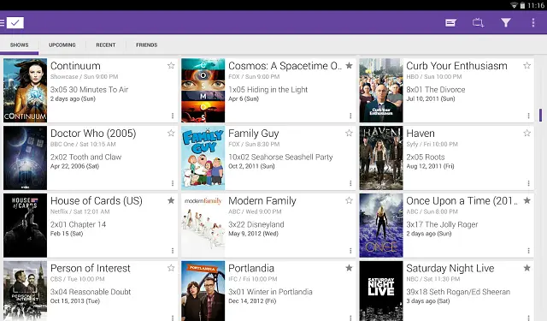This screenshot has width=547, height=321.
Task: Open Continuum card overflow menu
Action: pyautogui.click(x=173, y=116)
